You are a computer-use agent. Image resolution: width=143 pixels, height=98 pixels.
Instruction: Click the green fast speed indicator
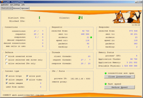coord(105,84)
